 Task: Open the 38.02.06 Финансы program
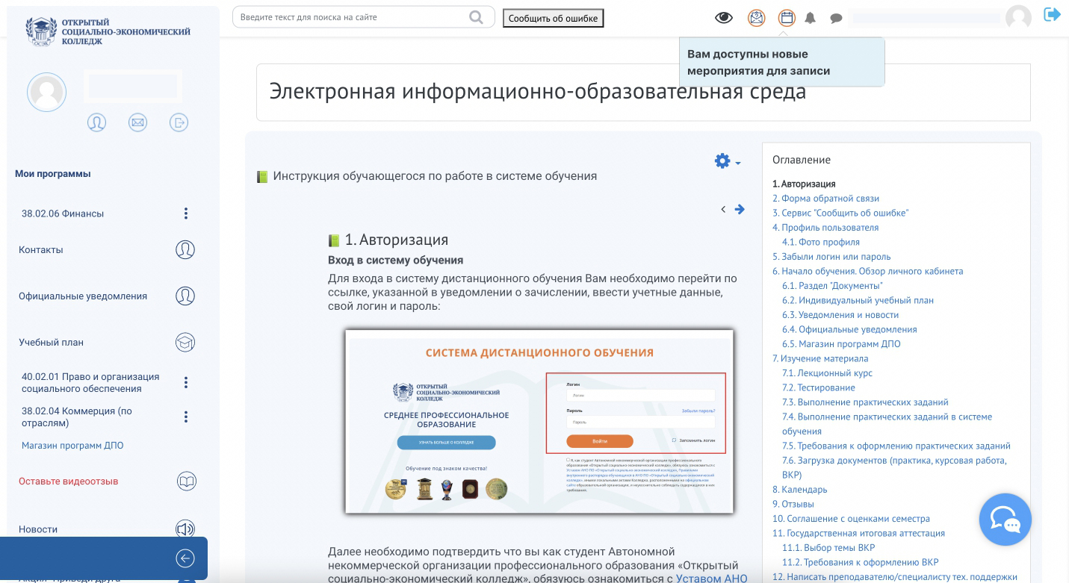coord(63,213)
